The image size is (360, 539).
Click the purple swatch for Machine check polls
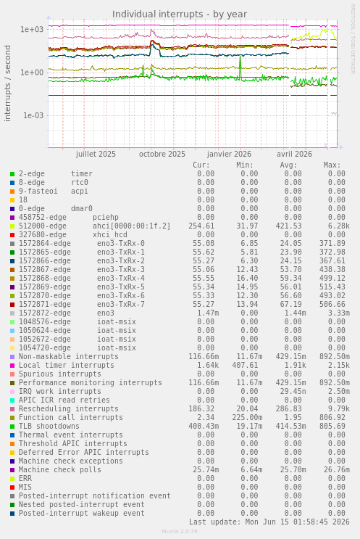[x=12, y=470]
